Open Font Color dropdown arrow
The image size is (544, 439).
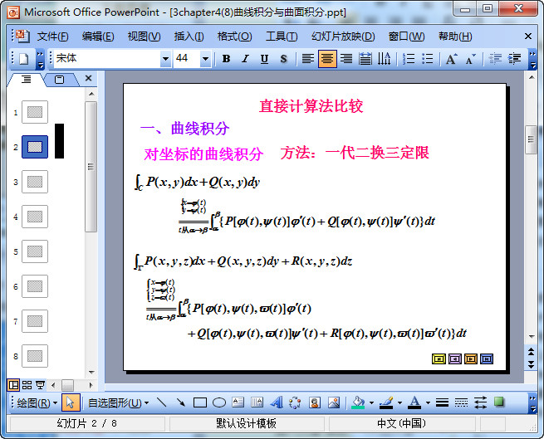(428, 403)
